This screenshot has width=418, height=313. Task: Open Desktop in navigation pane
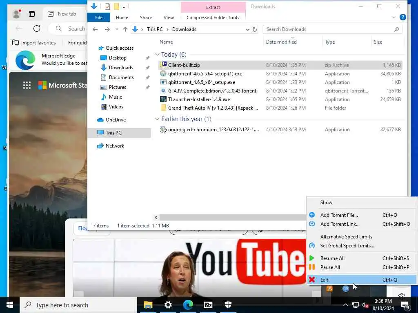(x=118, y=58)
